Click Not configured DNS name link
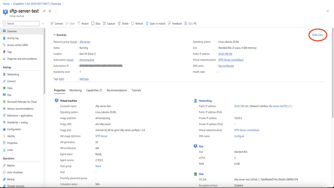Viewport: 334px width, 188px height. coord(226,66)
